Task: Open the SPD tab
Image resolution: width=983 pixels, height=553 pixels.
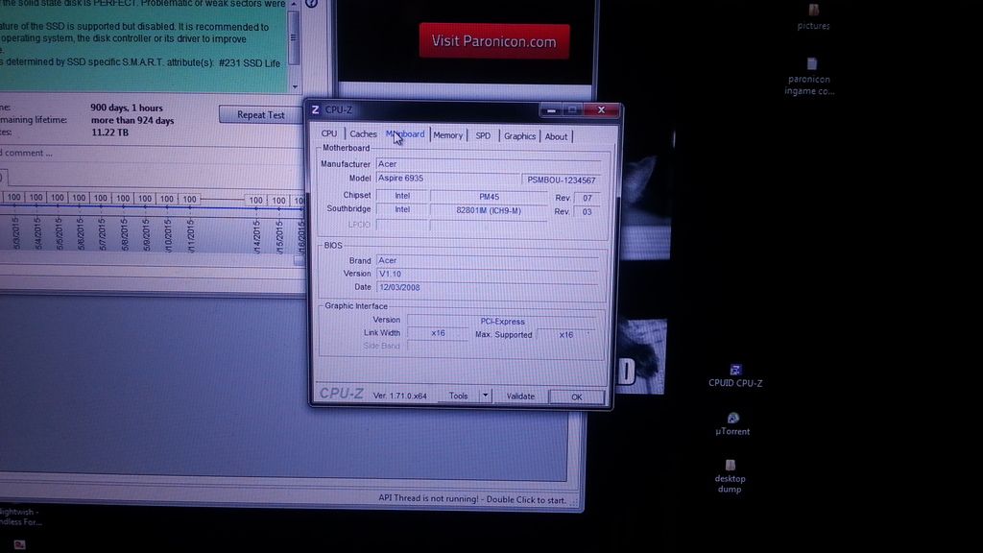Action: point(483,136)
